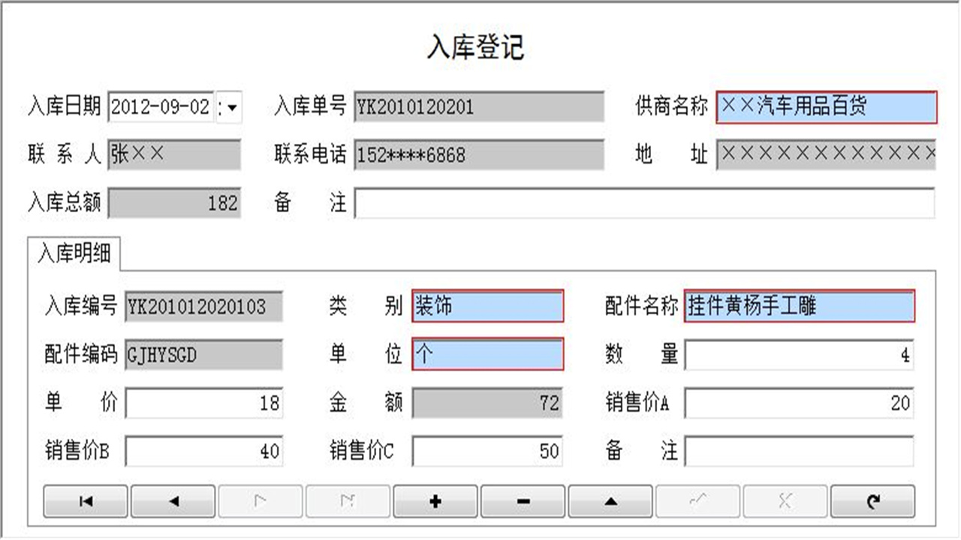Click the prior record navigation icon
The width and height of the screenshot is (961, 540).
click(x=173, y=501)
